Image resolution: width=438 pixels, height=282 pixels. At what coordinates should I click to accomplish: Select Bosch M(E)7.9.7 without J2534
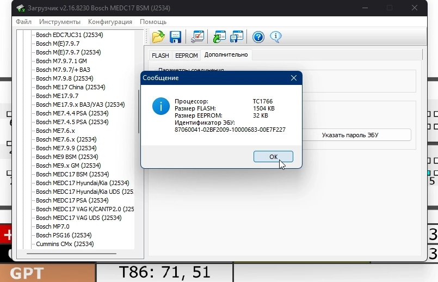pyautogui.click(x=58, y=44)
